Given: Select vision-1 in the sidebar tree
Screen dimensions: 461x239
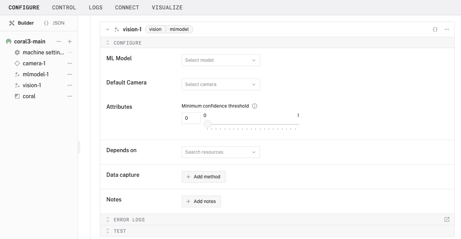Looking at the screenshot, I should pyautogui.click(x=32, y=85).
